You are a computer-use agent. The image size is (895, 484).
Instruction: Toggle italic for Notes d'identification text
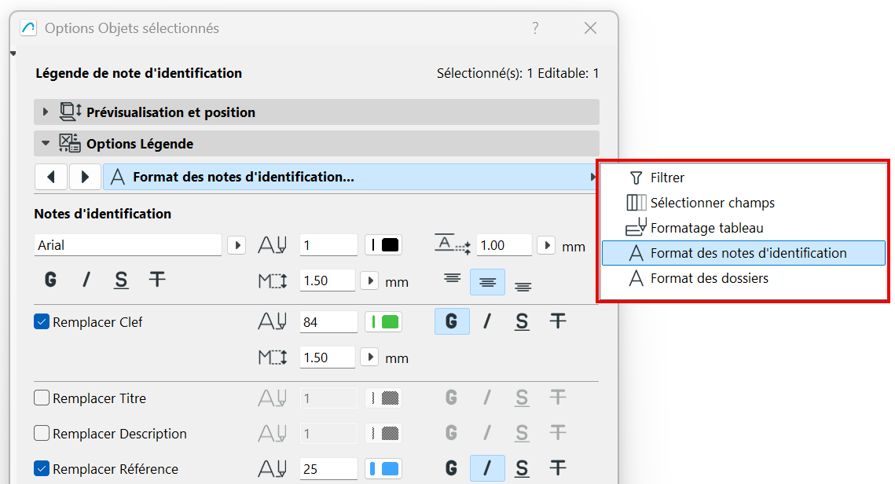(x=86, y=280)
